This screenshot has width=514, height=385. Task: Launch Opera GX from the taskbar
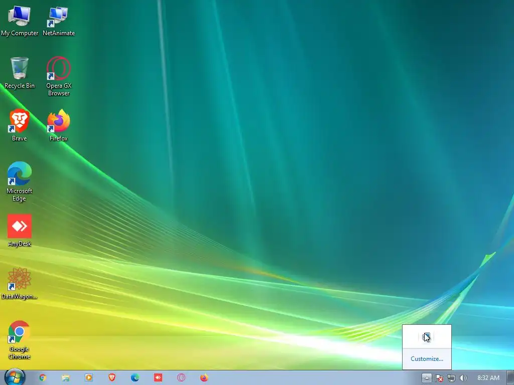coord(181,378)
